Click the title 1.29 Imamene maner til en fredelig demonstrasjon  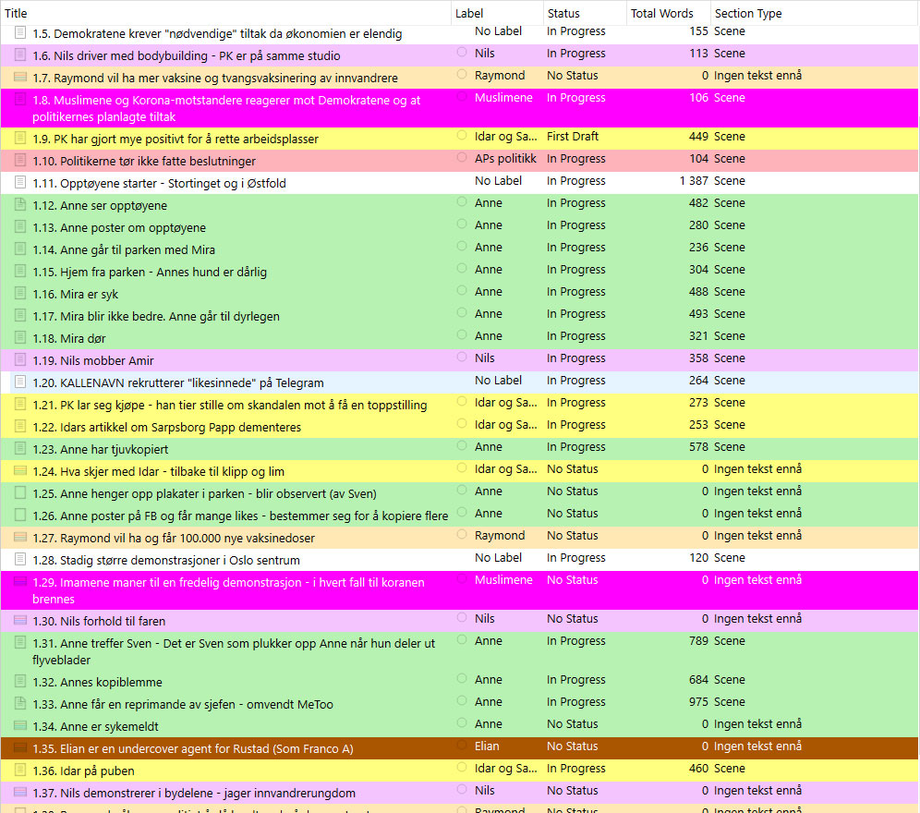point(228,590)
